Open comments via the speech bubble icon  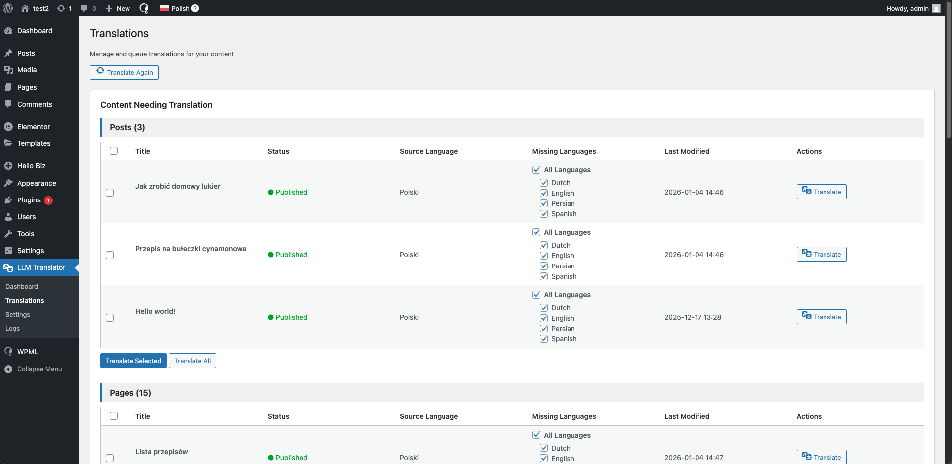pos(84,8)
